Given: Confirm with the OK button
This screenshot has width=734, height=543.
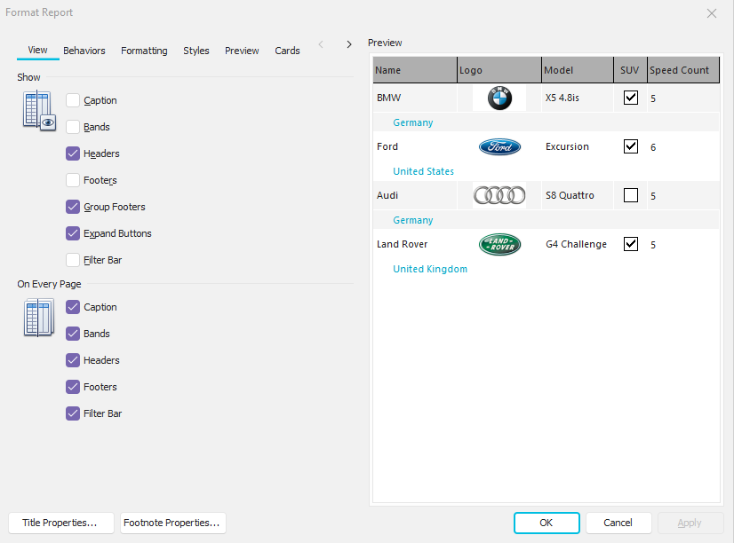Looking at the screenshot, I should (x=547, y=523).
